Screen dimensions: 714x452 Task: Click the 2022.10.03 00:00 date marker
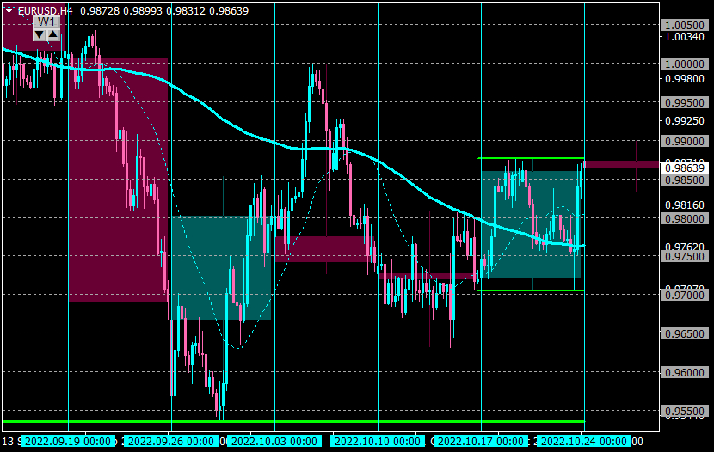coord(274,442)
